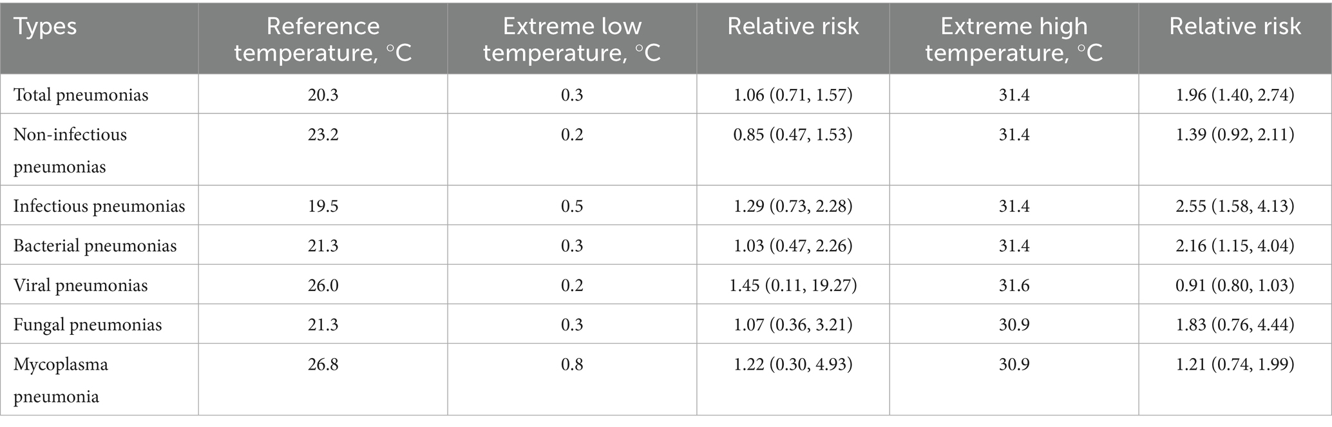Click the 0.8 extreme low temperature cell
The height and width of the screenshot is (427, 1332).
click(572, 365)
